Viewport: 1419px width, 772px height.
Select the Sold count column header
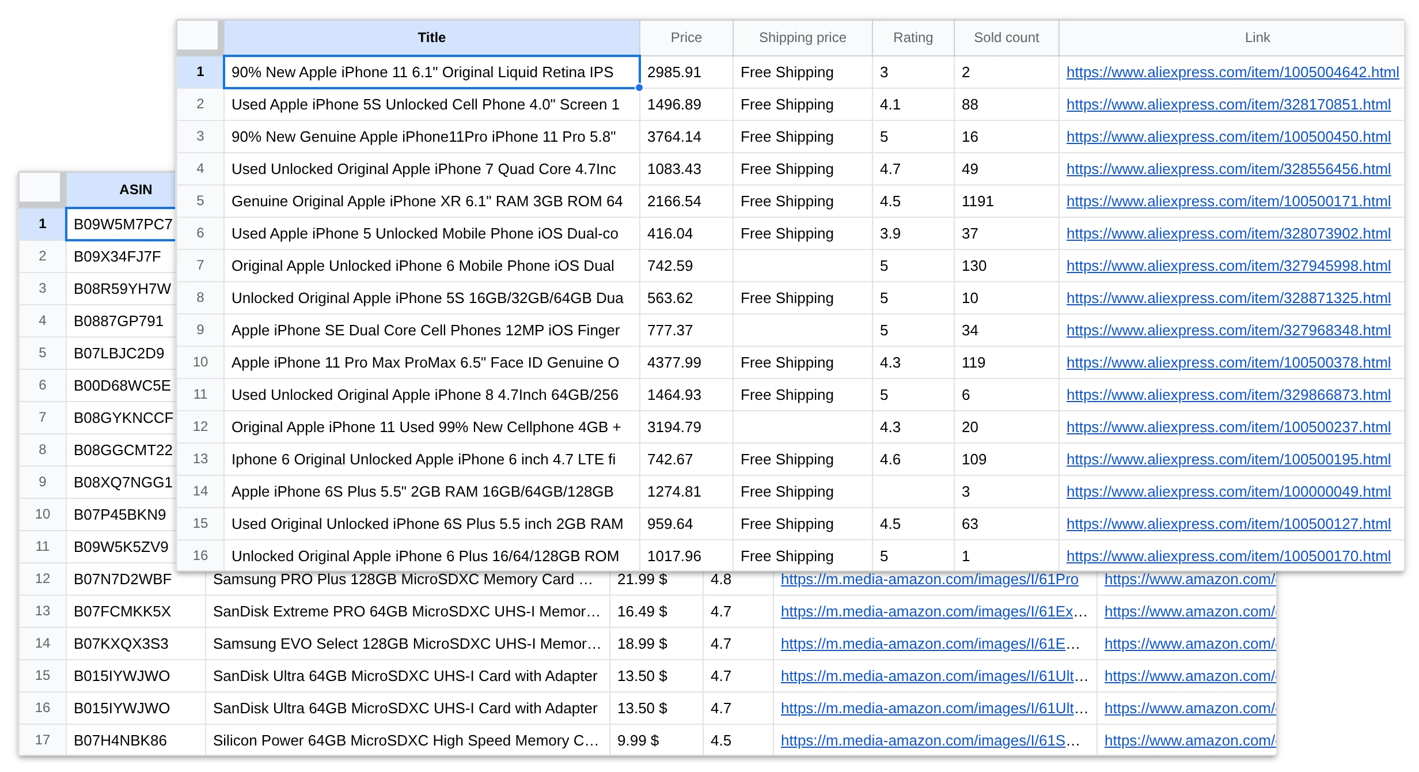click(1006, 37)
